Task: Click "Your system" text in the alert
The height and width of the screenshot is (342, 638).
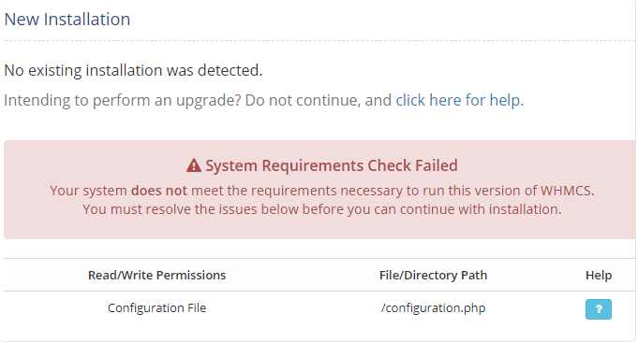Action: coord(88,191)
